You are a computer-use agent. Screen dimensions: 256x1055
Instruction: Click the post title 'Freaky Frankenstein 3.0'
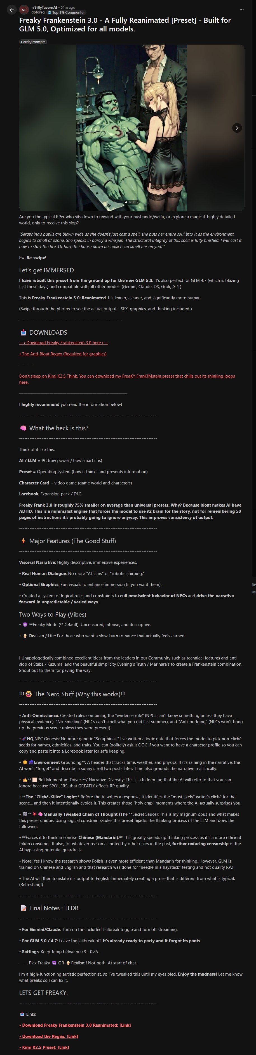click(125, 25)
